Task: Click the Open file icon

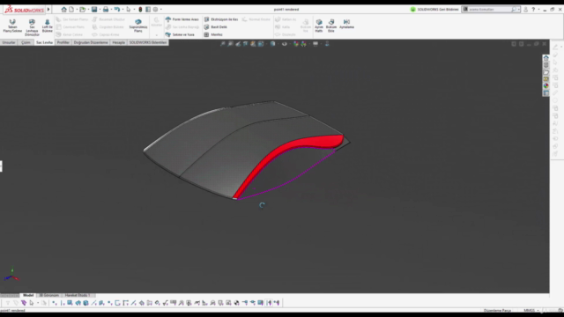Action: pos(83,10)
